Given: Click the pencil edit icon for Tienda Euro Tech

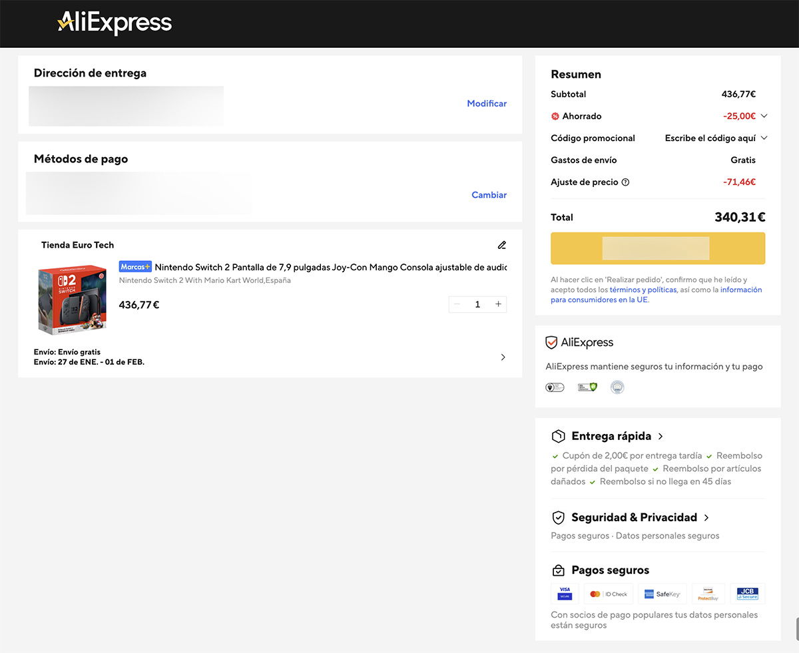Looking at the screenshot, I should click(502, 245).
